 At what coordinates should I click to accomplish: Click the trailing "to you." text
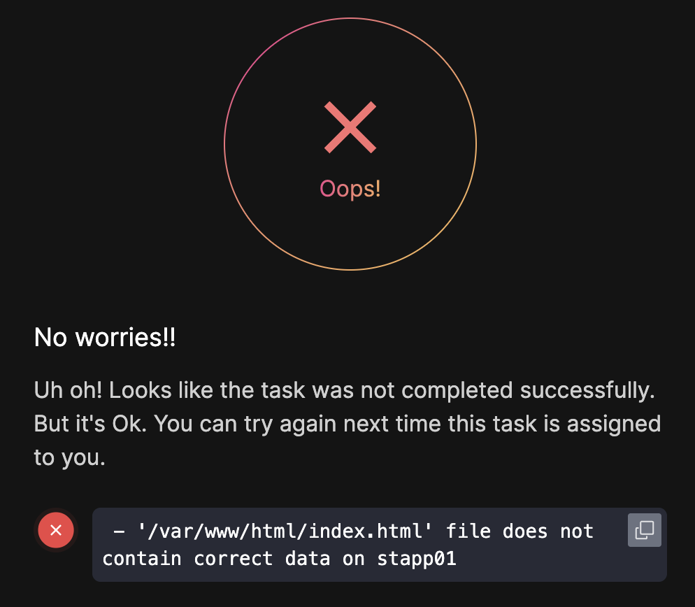pos(69,458)
